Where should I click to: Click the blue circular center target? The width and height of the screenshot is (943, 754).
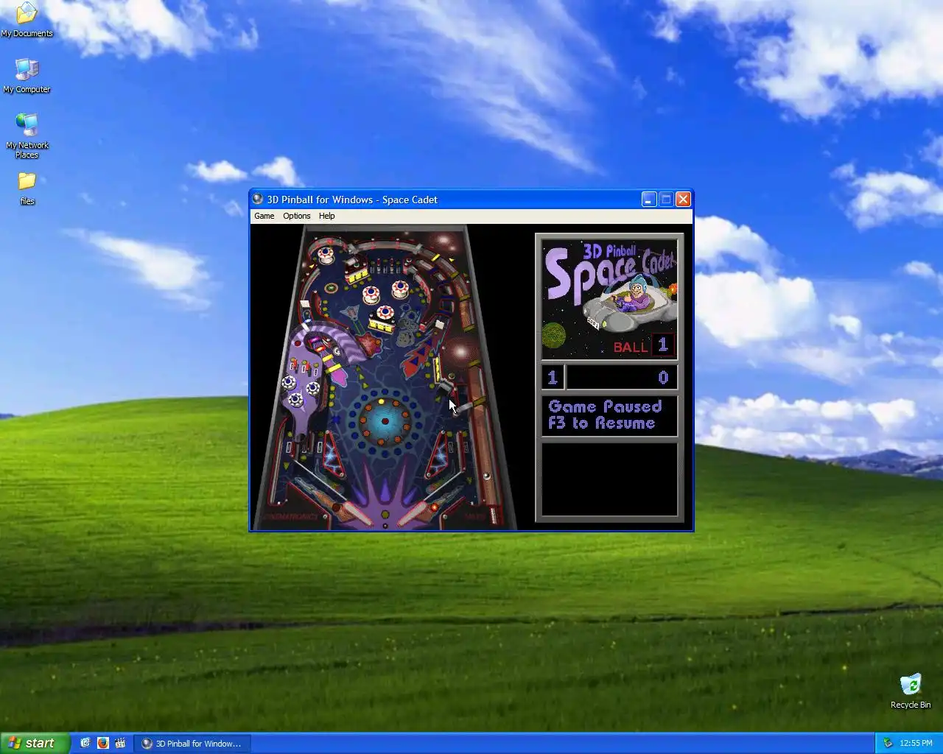point(385,421)
